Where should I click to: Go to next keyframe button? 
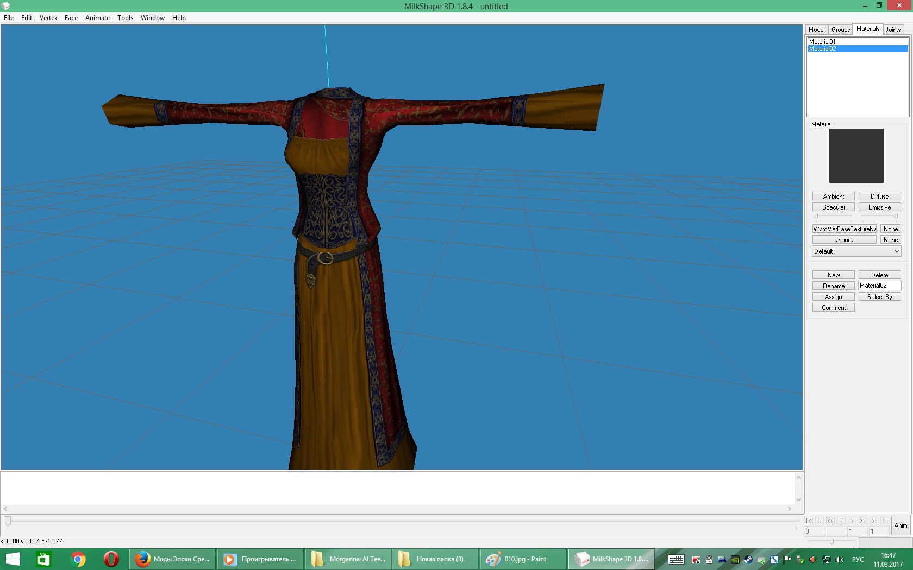point(874,521)
